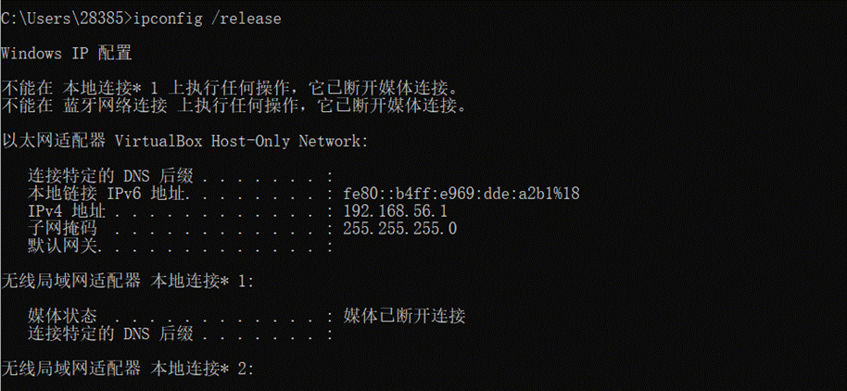Click the Windows IP 配置 heading
The image size is (847, 391).
tap(67, 54)
